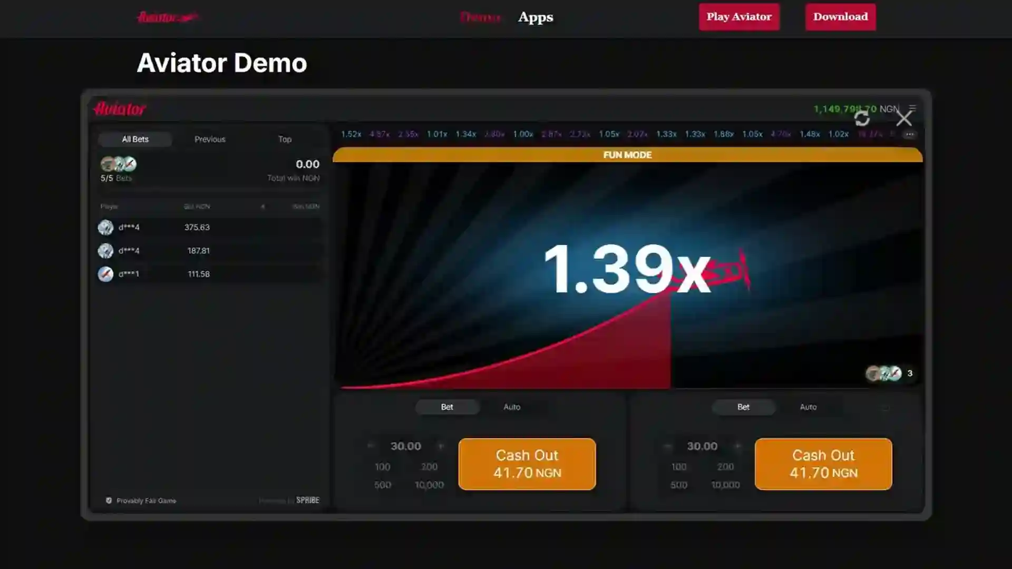This screenshot has height=569, width=1012.
Task: Select Auto mode in right bet panel
Action: click(808, 407)
